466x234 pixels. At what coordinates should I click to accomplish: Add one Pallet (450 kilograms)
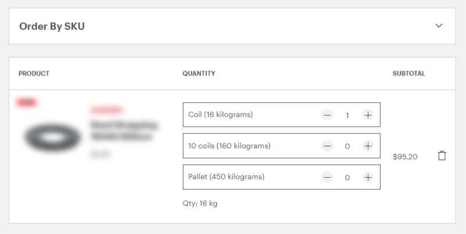click(368, 177)
